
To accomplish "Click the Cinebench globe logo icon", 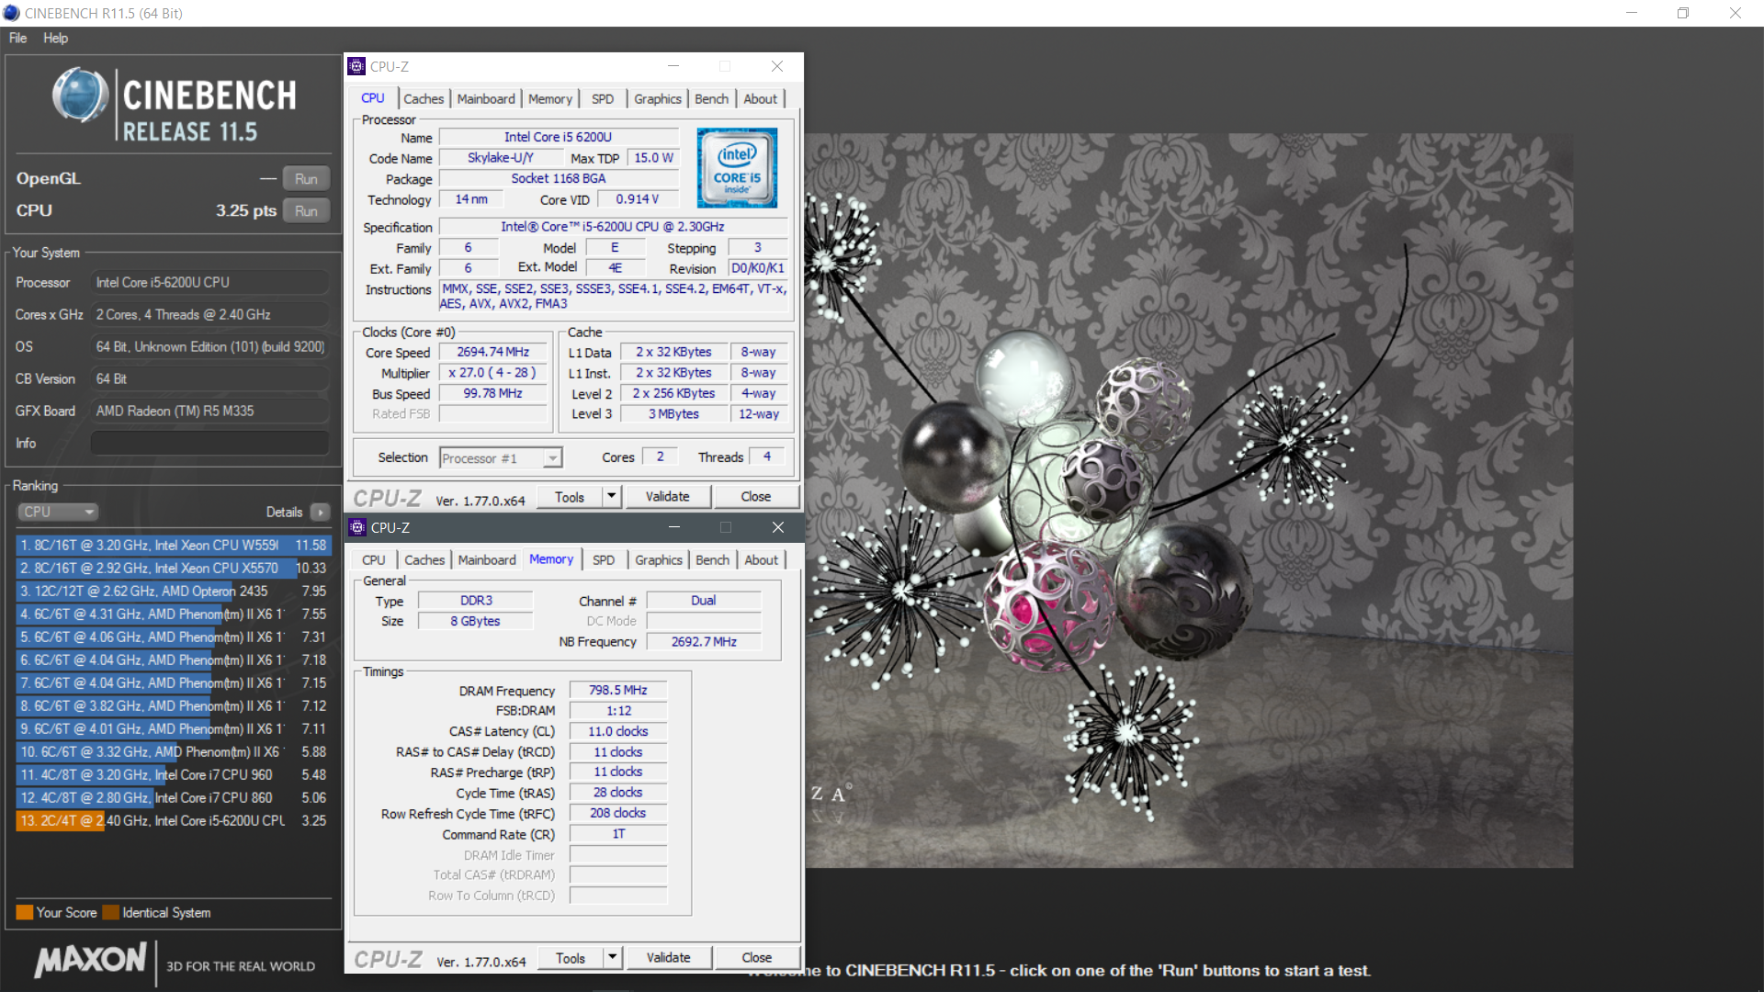I will 81,95.
